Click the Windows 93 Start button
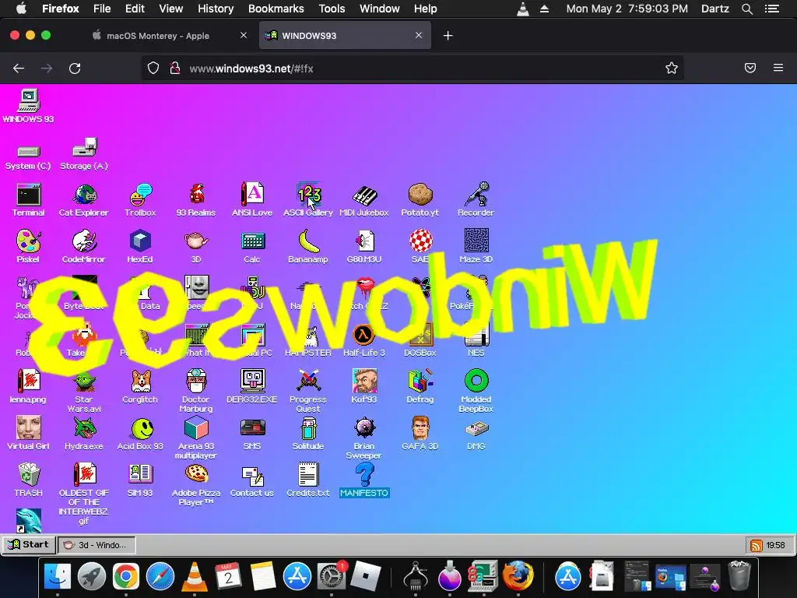Viewport: 797px width, 598px height. (29, 544)
